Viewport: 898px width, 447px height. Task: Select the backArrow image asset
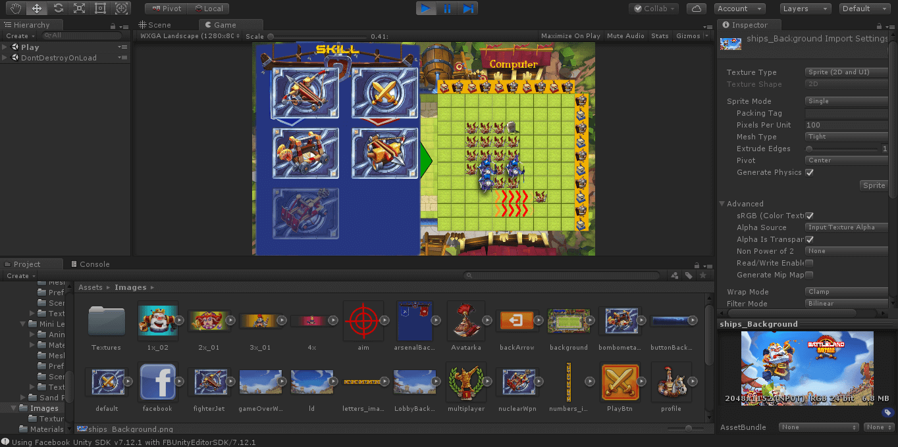click(517, 320)
